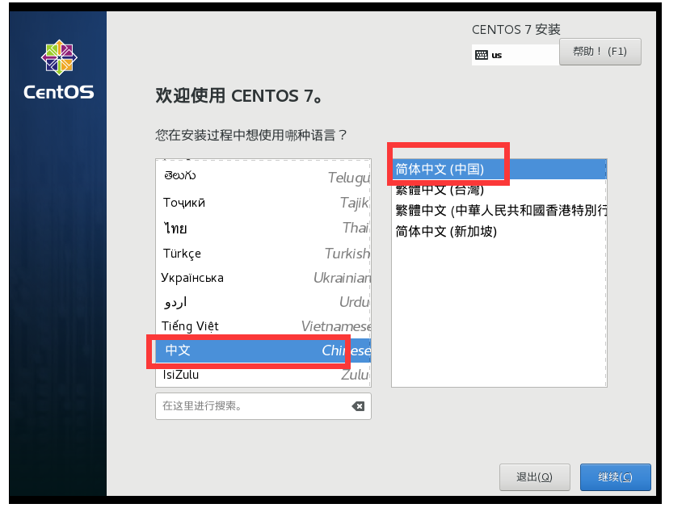Click the CentOS logo in the sidebar
The image size is (686, 508).
[x=59, y=70]
